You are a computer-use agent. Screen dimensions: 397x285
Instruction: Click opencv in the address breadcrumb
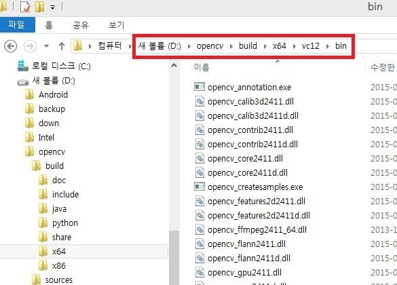click(210, 46)
